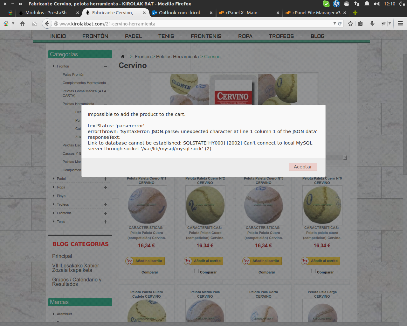Open the TROFEOS menu item

pyautogui.click(x=281, y=36)
